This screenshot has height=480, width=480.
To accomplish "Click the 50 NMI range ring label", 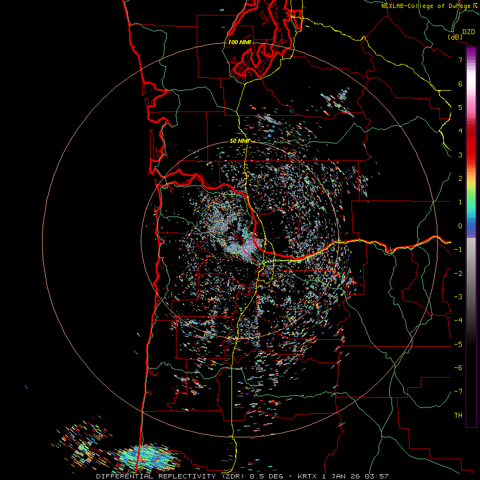I will coord(239,141).
